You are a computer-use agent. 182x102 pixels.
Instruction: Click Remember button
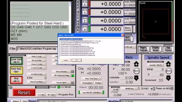[87, 83]
